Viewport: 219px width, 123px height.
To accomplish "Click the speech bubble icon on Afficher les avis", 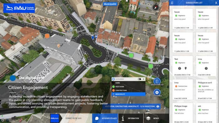I will tap(97, 118).
